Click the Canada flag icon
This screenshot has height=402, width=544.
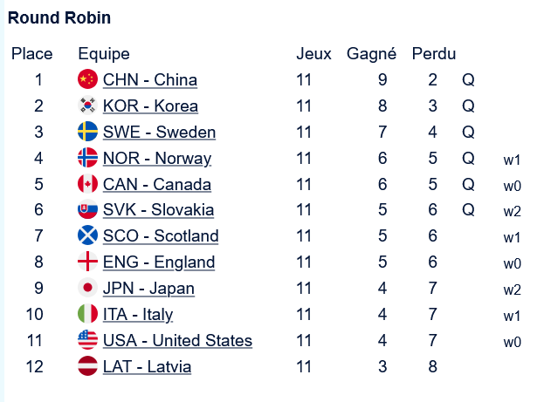(87, 184)
